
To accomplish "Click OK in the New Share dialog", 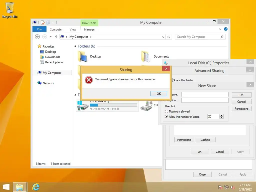I will [241, 95].
